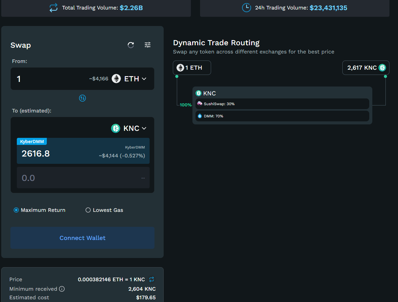Click the Estimated cost label
Image resolution: width=398 pixels, height=302 pixels.
click(x=29, y=297)
